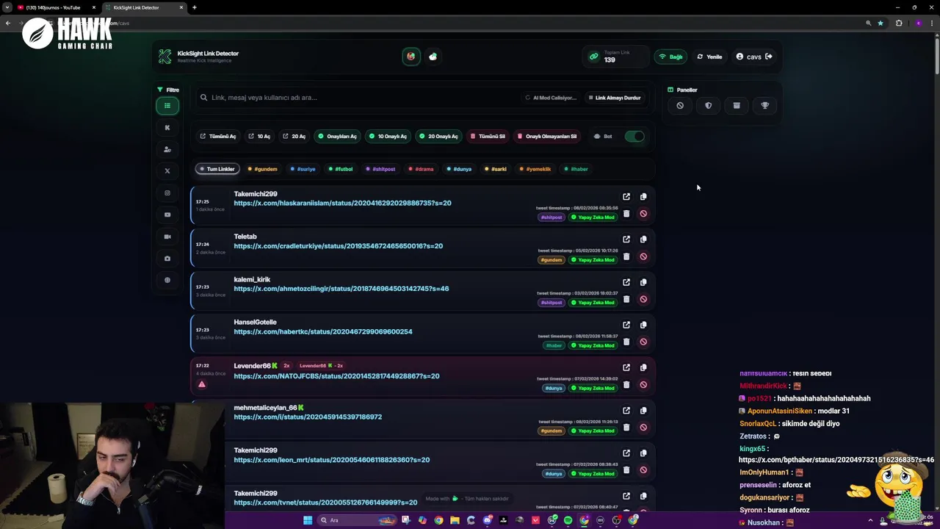This screenshot has width=940, height=529.
Task: Open the shield panel under Paneller
Action: [x=708, y=106]
